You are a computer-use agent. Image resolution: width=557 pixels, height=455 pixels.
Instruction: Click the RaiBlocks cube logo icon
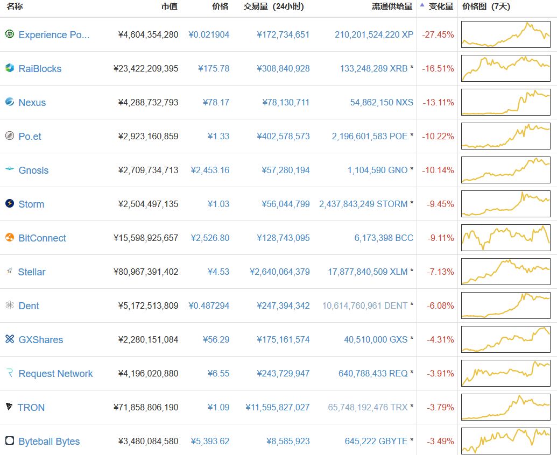(x=9, y=68)
